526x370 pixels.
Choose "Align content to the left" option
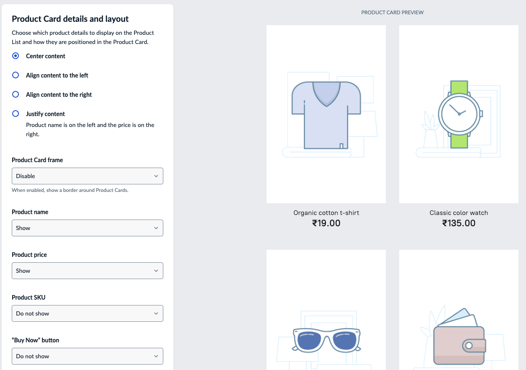(x=16, y=75)
